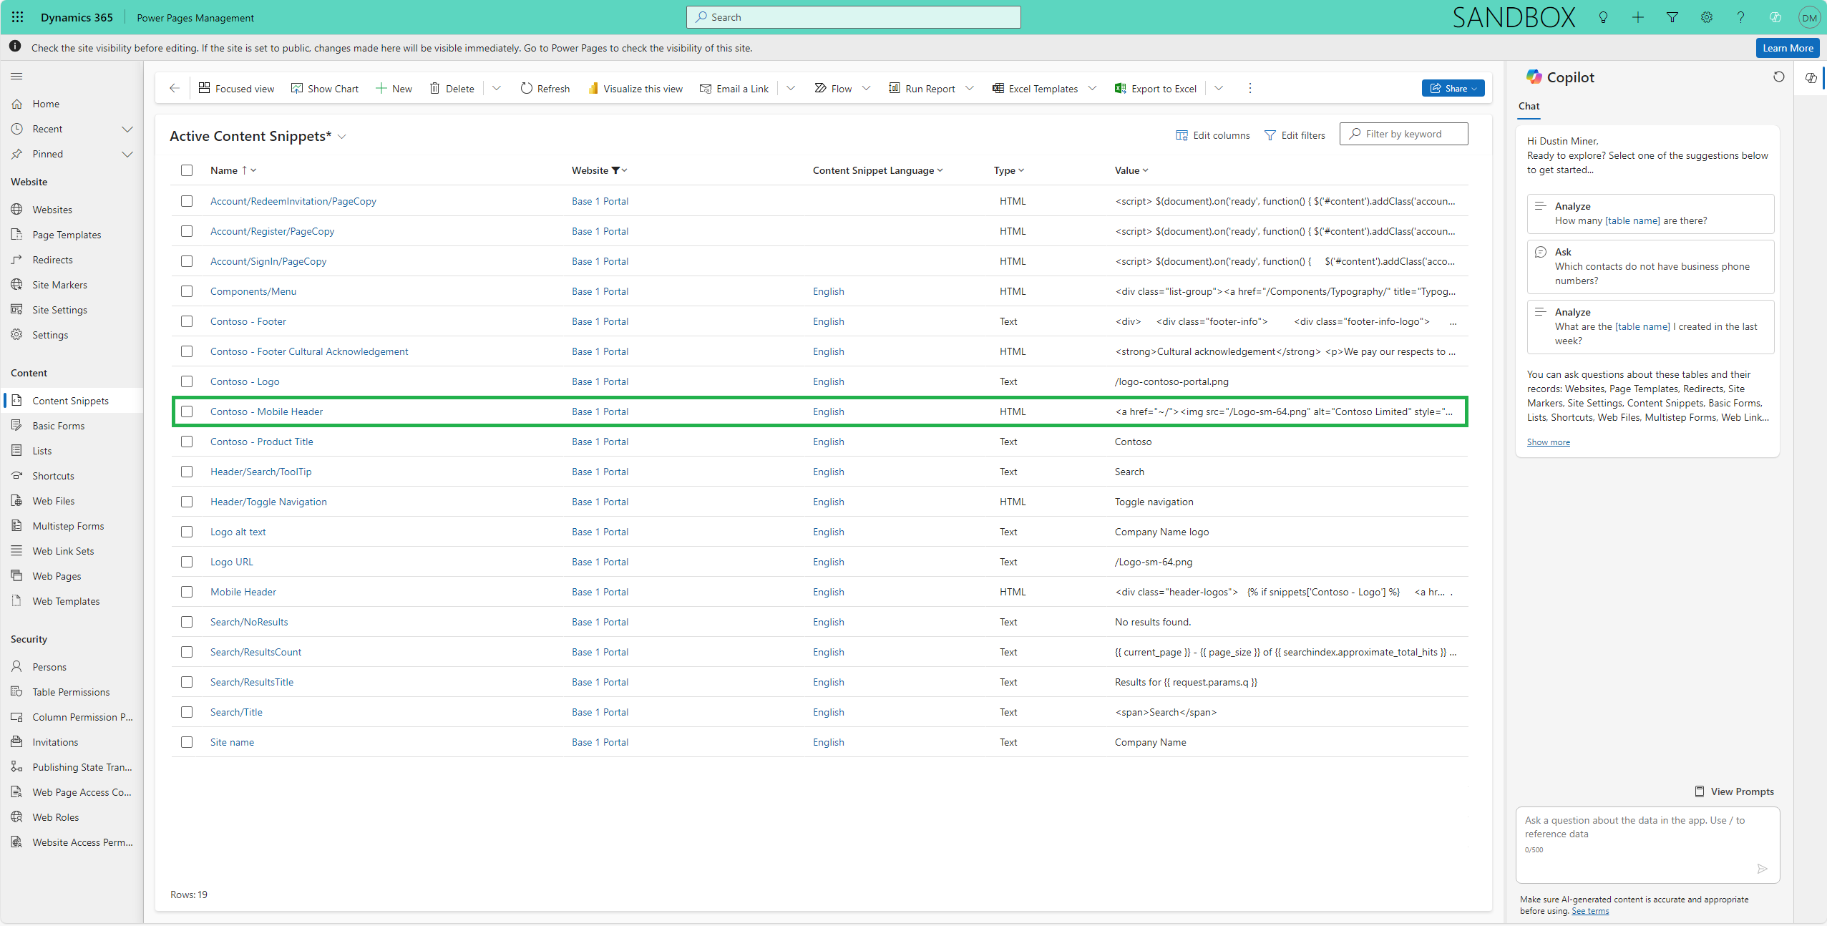Screen dimensions: 1827x926
Task: Click the Copilot question input box
Action: 1647,845
